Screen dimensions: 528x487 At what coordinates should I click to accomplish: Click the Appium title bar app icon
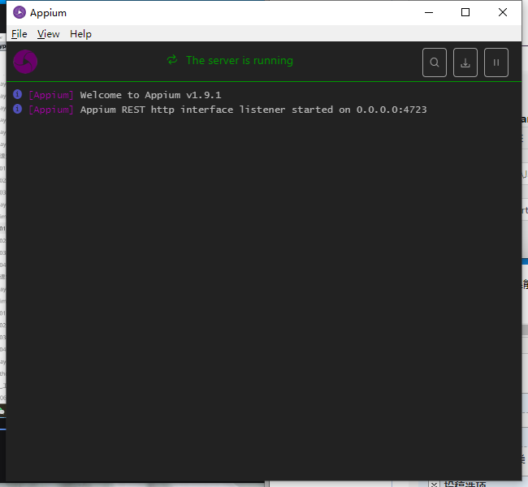19,12
